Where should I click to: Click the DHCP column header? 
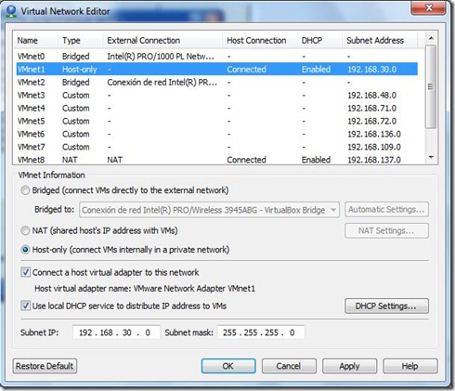click(x=319, y=40)
